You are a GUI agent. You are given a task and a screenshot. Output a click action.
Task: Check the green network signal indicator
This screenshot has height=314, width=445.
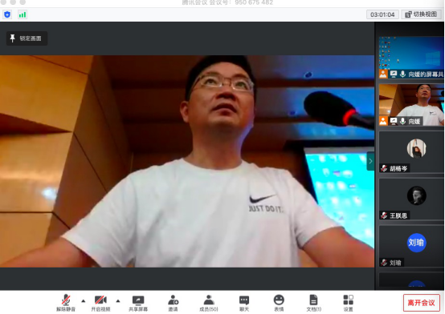22,14
